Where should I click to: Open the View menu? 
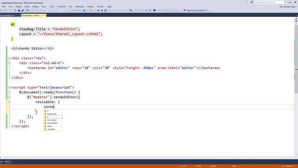pos(10,7)
